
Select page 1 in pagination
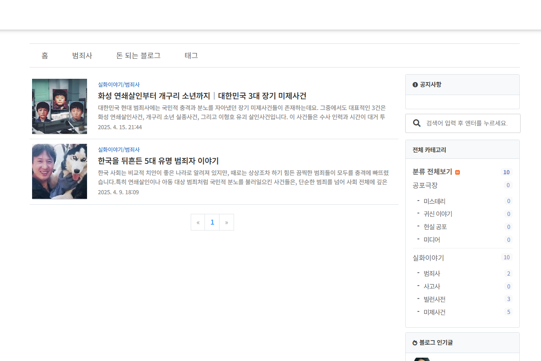pyautogui.click(x=212, y=222)
